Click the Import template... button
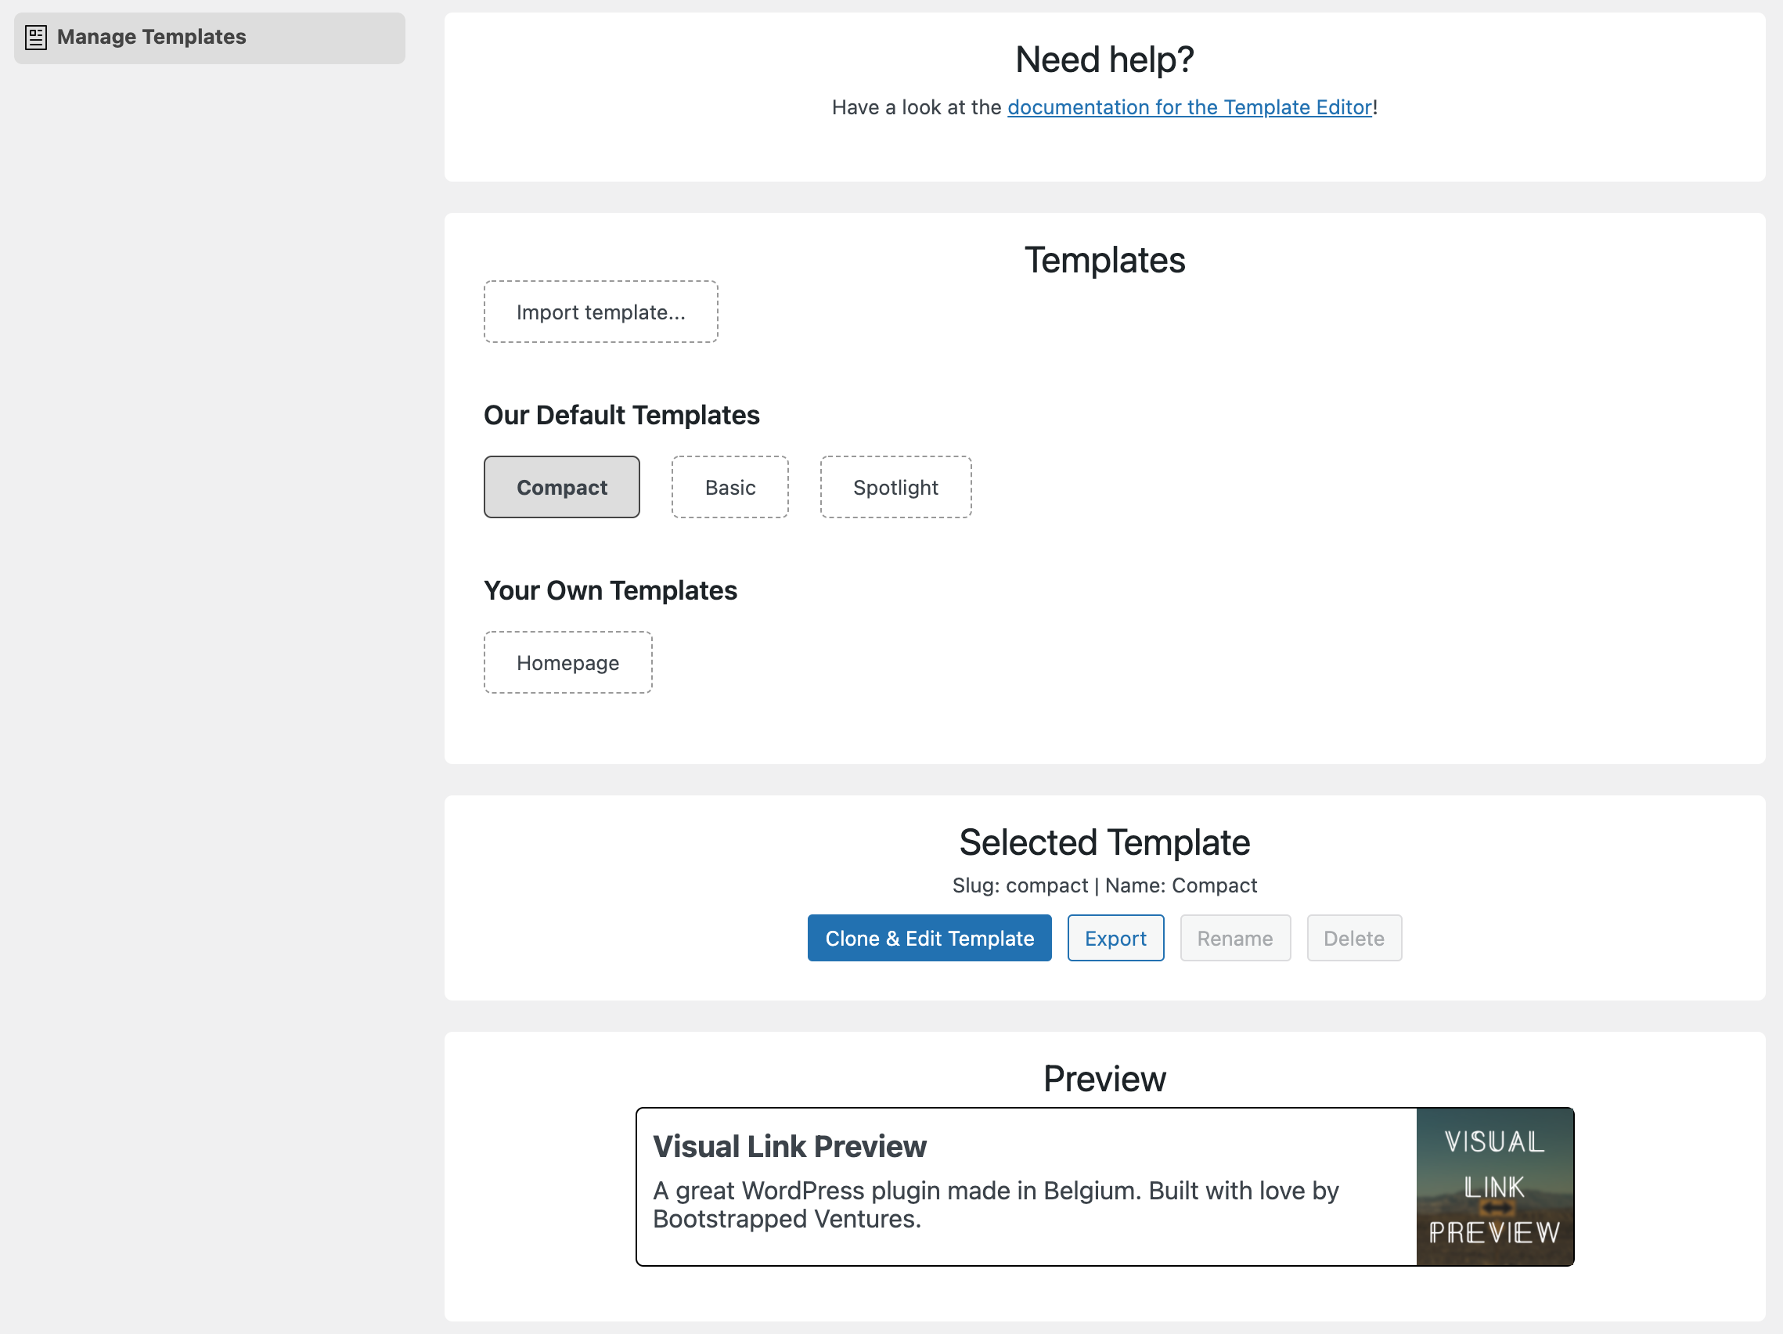 600,312
